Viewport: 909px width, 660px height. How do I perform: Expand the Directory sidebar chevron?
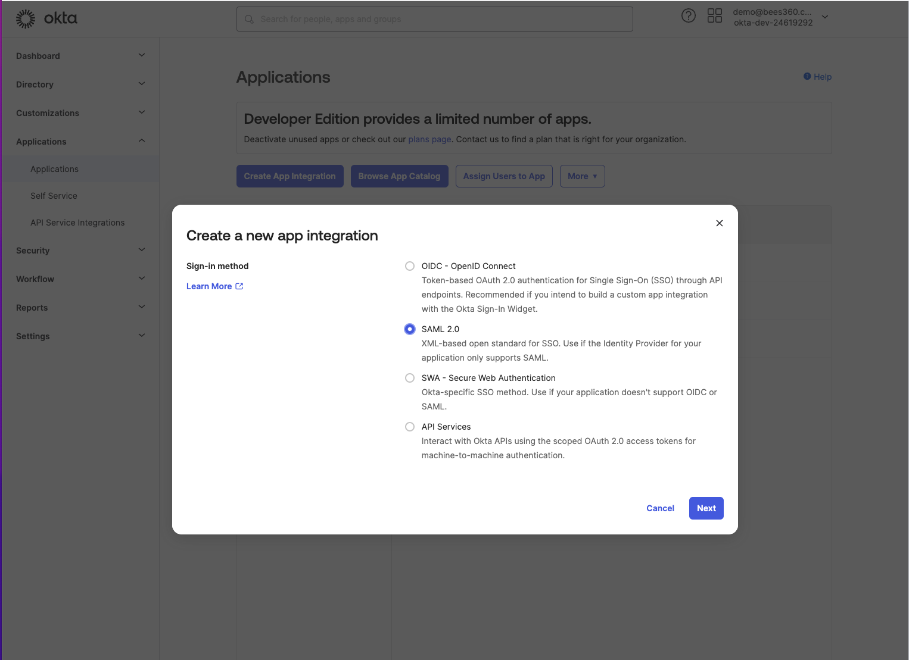(142, 84)
